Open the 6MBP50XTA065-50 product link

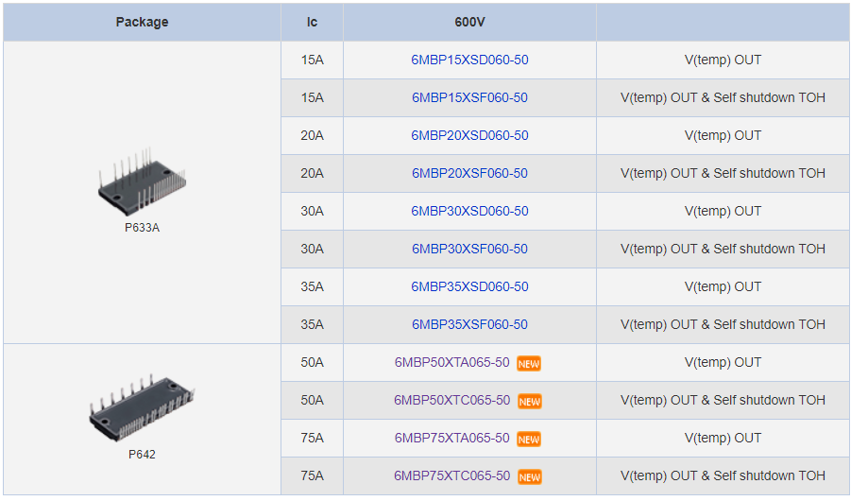click(451, 362)
